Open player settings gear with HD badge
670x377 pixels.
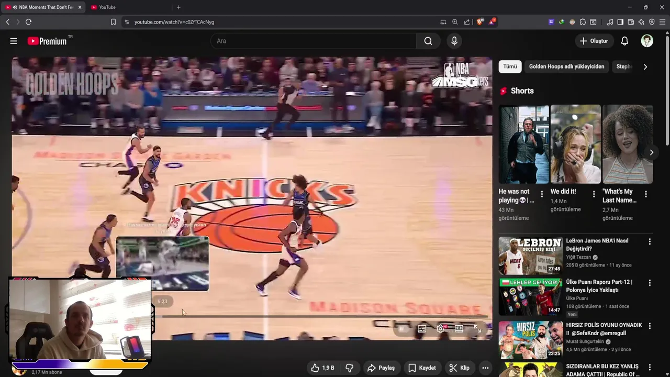tap(441, 329)
